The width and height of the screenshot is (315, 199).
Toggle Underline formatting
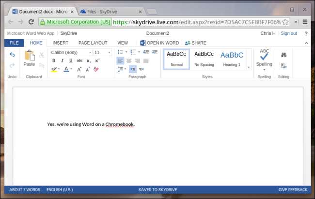point(71,61)
